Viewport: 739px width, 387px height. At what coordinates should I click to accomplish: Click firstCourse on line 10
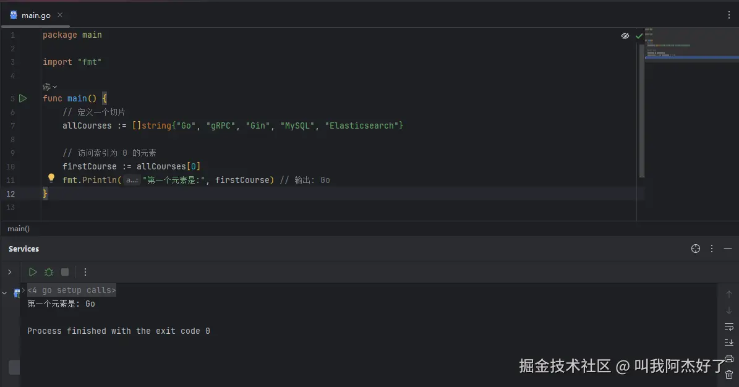click(90, 166)
